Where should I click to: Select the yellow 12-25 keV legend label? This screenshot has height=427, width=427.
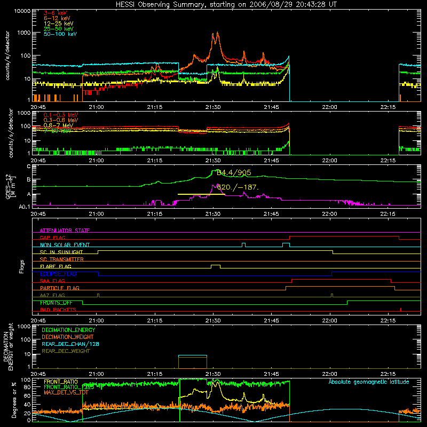coord(59,23)
